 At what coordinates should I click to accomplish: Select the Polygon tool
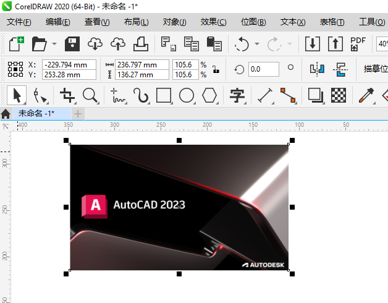(210, 95)
